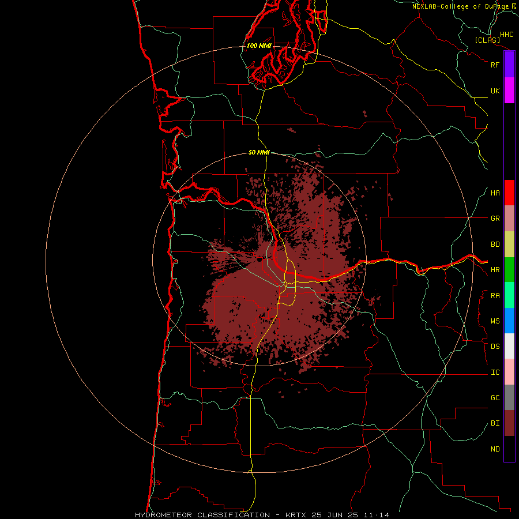The height and width of the screenshot is (519, 519).
Task: Select the BD yellow legend swatch
Action: 509,245
